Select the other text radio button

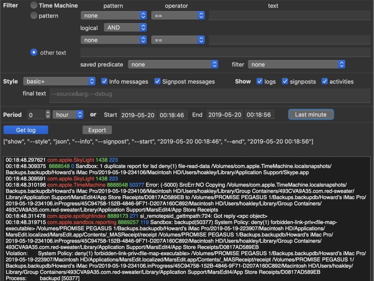coord(34,52)
